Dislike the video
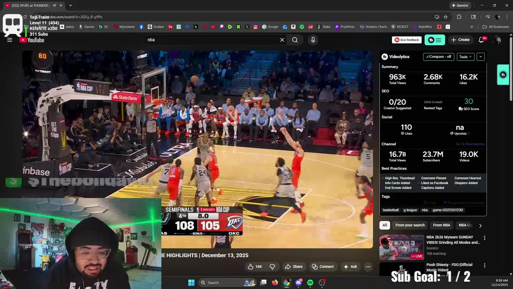Image resolution: width=513 pixels, height=289 pixels. click(272, 267)
